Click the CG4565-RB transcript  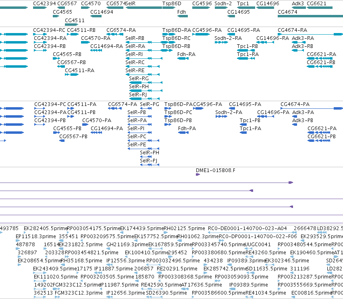[56, 58]
